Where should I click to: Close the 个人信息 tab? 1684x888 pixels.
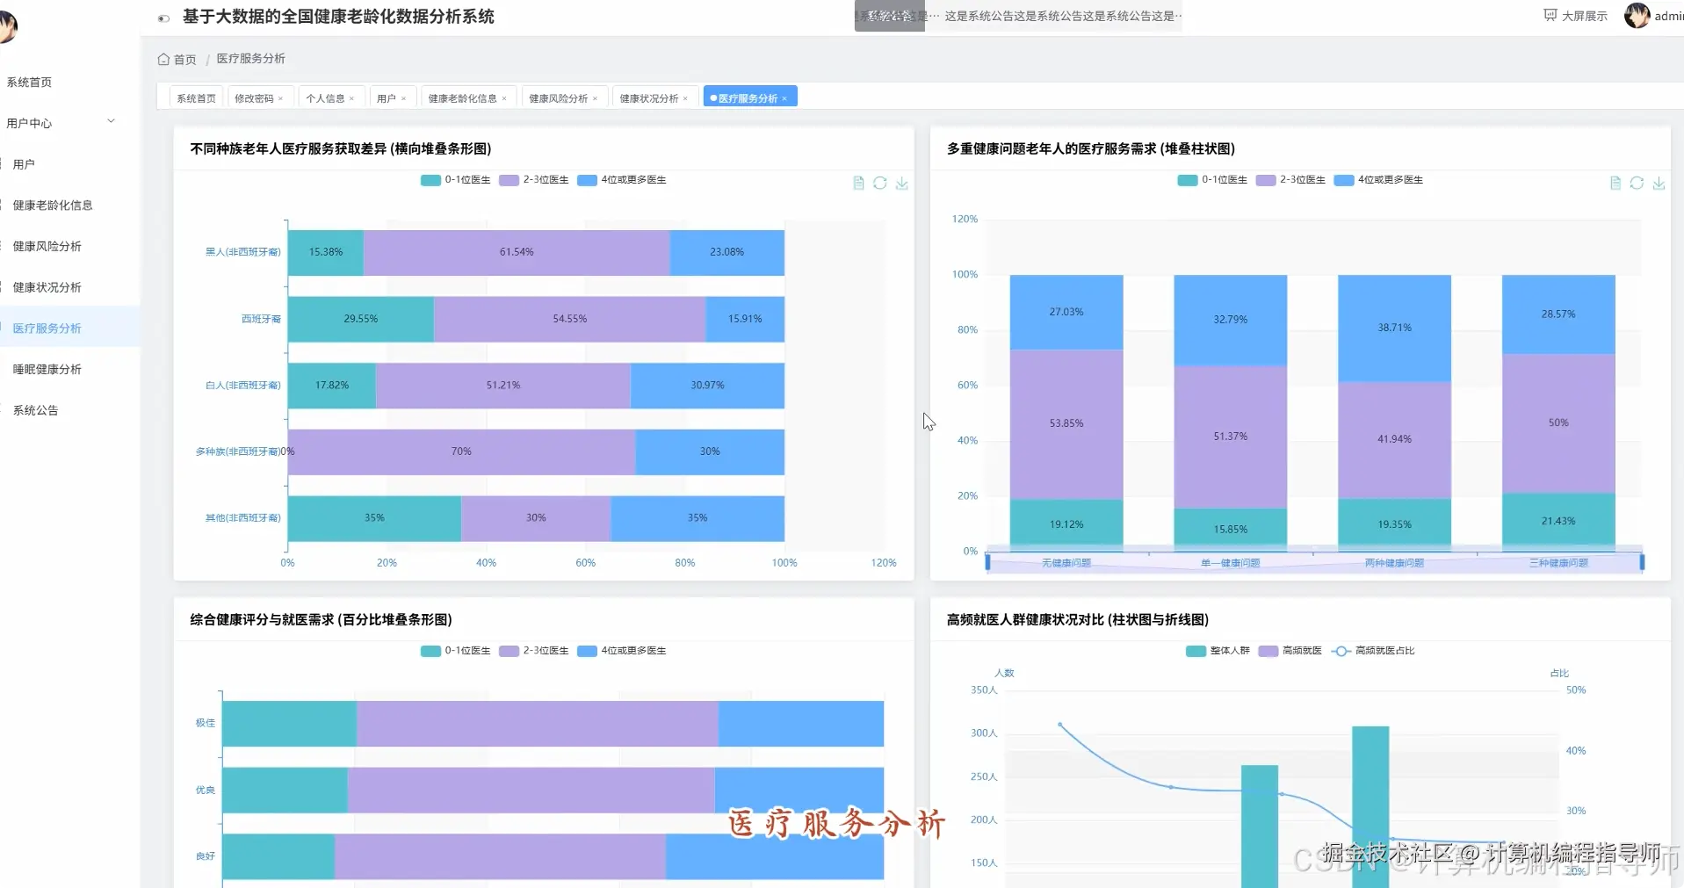click(x=352, y=98)
